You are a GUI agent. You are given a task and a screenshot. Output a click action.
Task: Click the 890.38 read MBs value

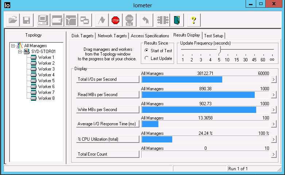click(205, 88)
